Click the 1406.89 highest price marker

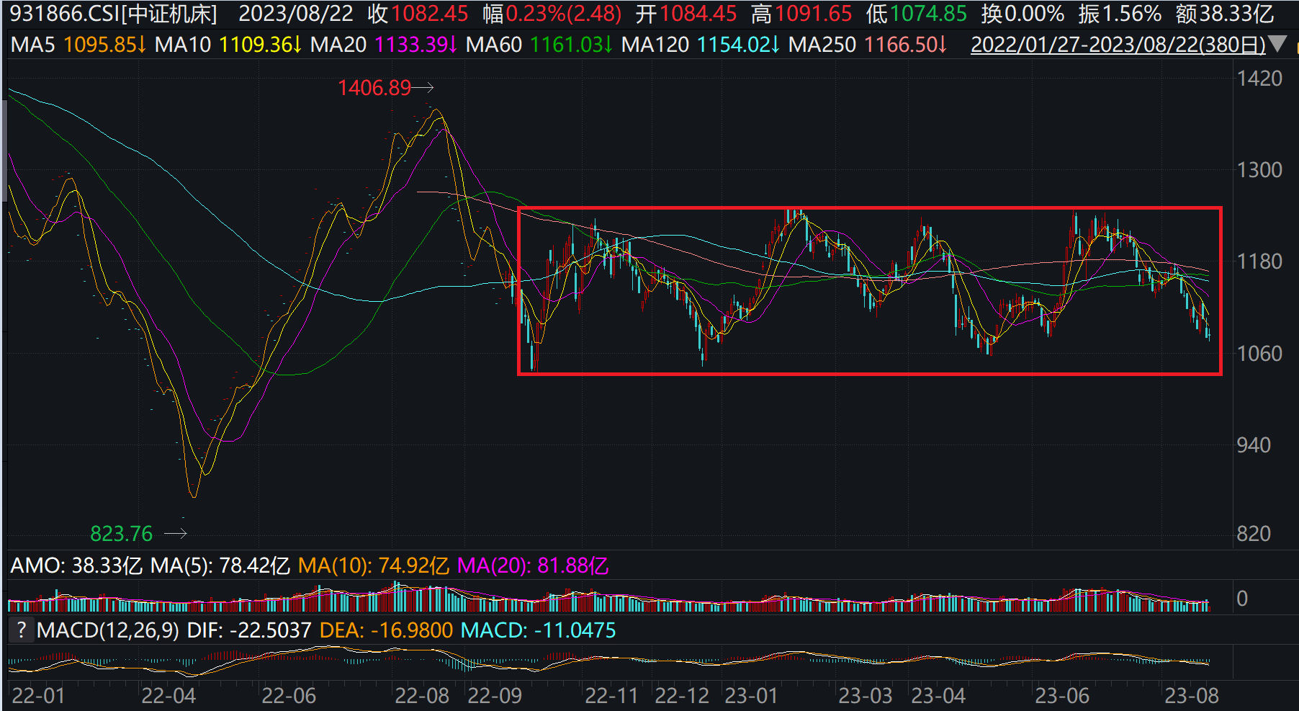click(x=374, y=88)
